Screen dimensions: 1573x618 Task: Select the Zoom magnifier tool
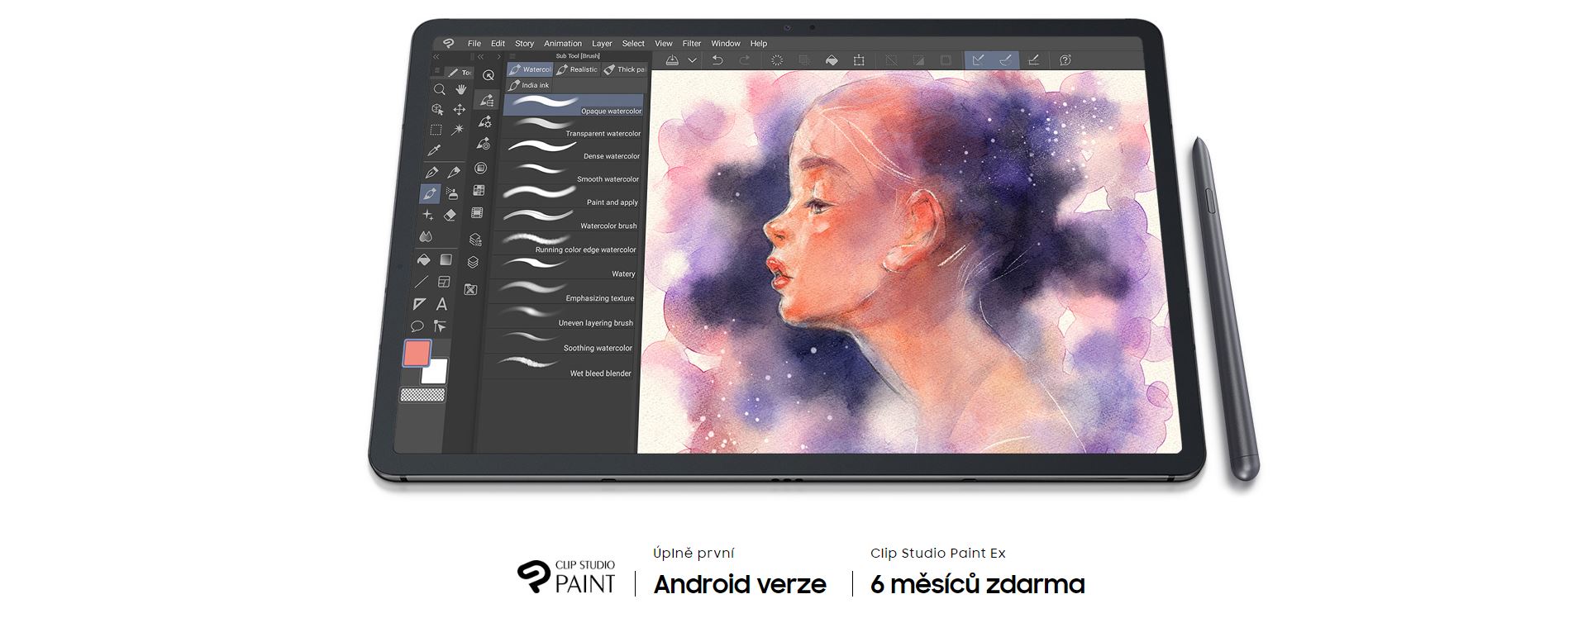[439, 89]
